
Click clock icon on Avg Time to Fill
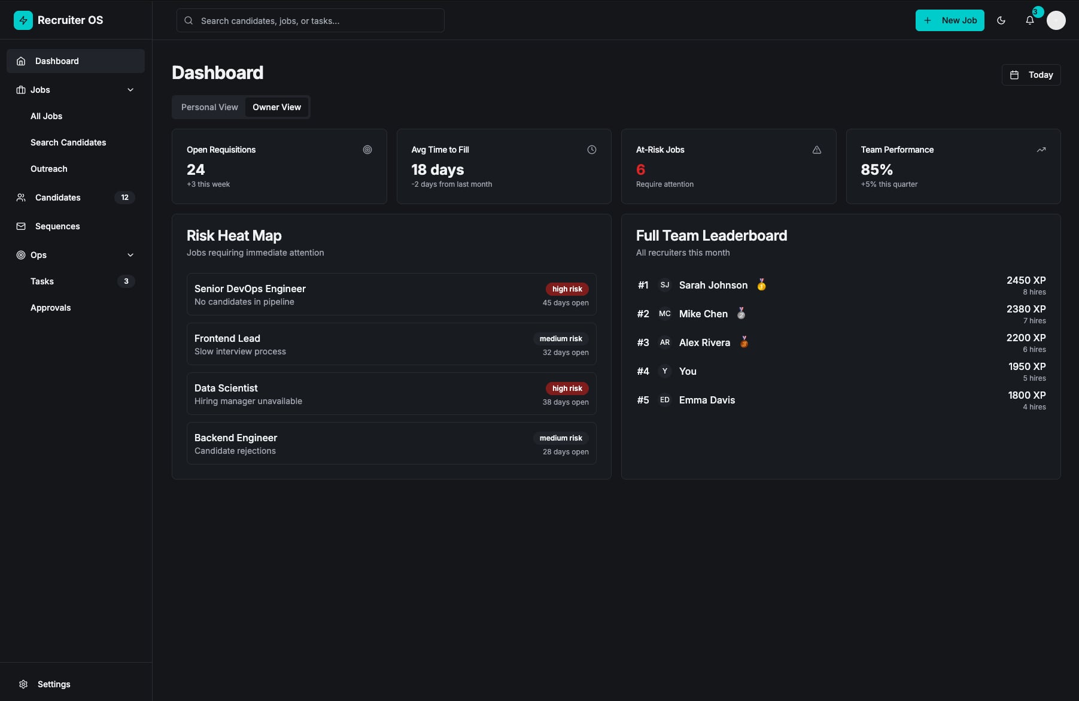(592, 150)
